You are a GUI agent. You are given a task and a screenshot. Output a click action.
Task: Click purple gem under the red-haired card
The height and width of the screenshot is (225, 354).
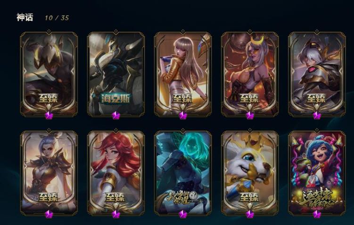click(116, 214)
